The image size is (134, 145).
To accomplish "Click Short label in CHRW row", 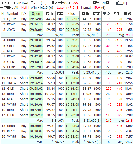I will [24, 78].
